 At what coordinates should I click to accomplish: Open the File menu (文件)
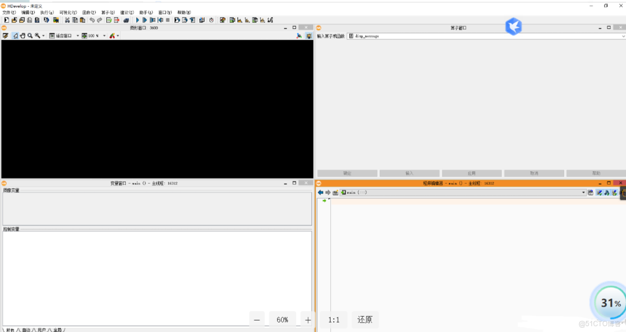click(9, 12)
